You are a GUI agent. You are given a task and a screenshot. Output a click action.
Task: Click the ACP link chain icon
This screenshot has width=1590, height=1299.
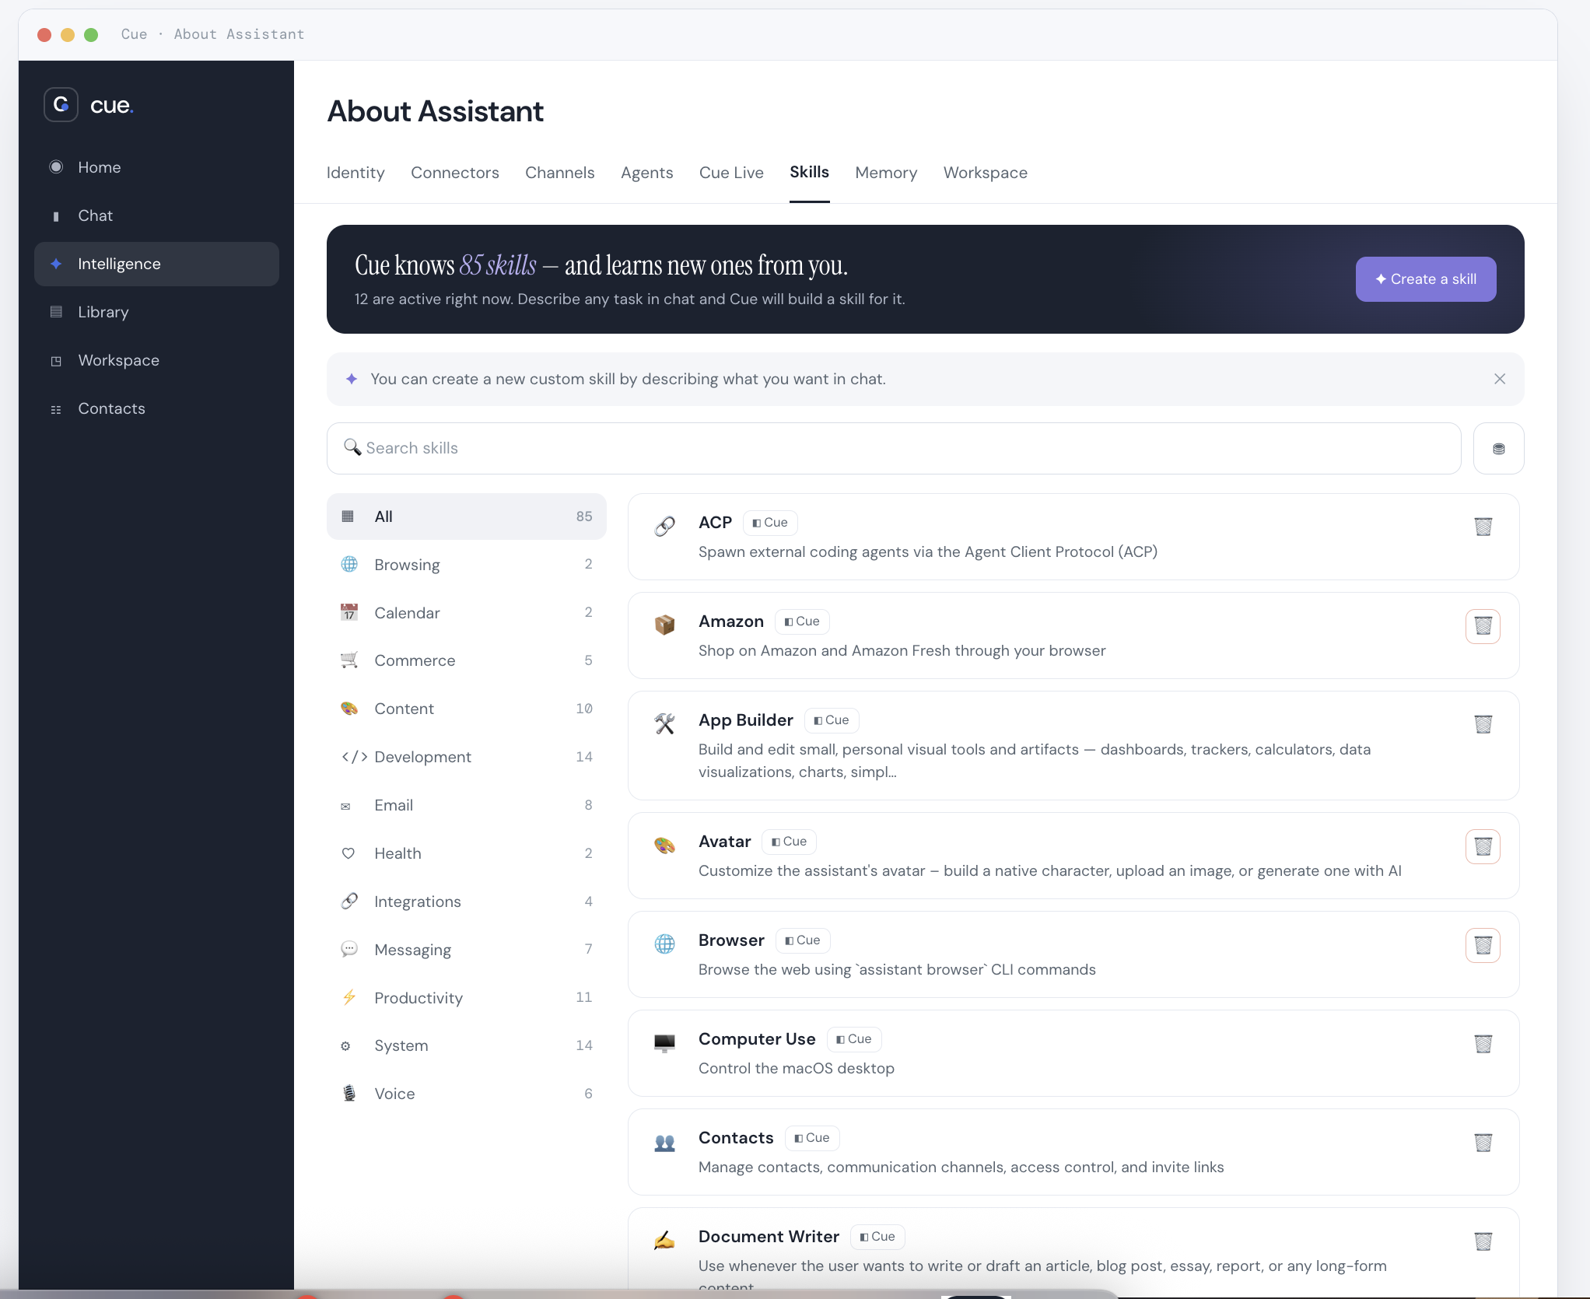coord(664,527)
